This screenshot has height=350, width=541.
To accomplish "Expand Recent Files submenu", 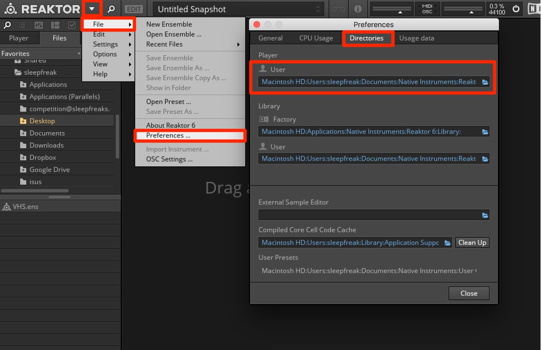I will coord(190,44).
